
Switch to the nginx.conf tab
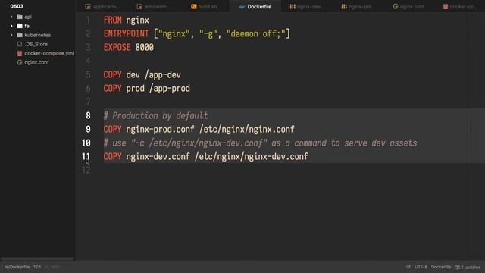pos(408,7)
